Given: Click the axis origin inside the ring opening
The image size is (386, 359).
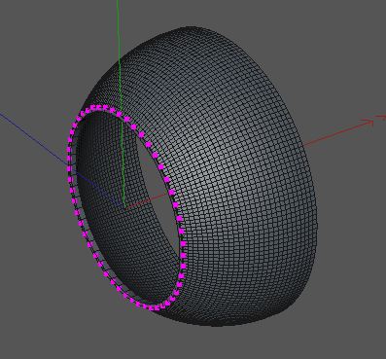Looking at the screenshot, I should pyautogui.click(x=124, y=207).
